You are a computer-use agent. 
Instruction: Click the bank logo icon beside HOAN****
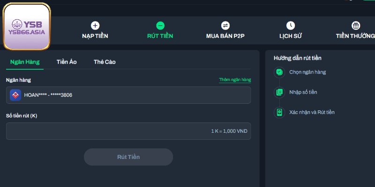(15, 95)
